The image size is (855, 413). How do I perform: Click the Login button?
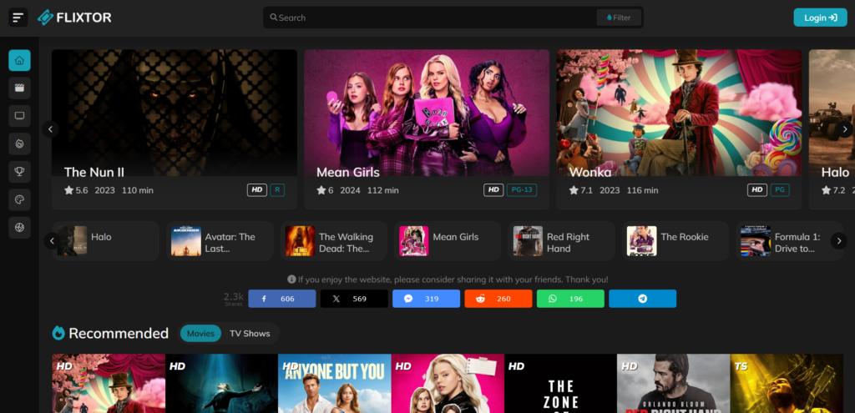coord(820,18)
